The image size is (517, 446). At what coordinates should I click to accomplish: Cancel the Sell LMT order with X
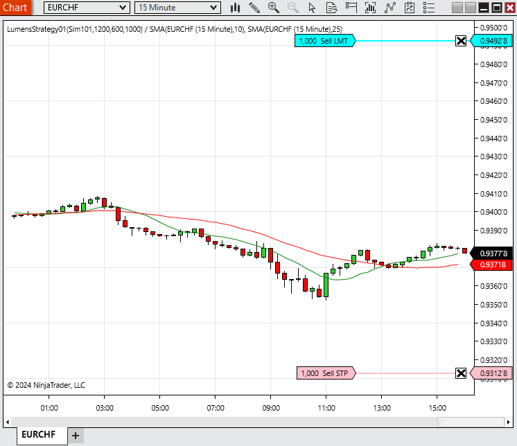tap(461, 41)
